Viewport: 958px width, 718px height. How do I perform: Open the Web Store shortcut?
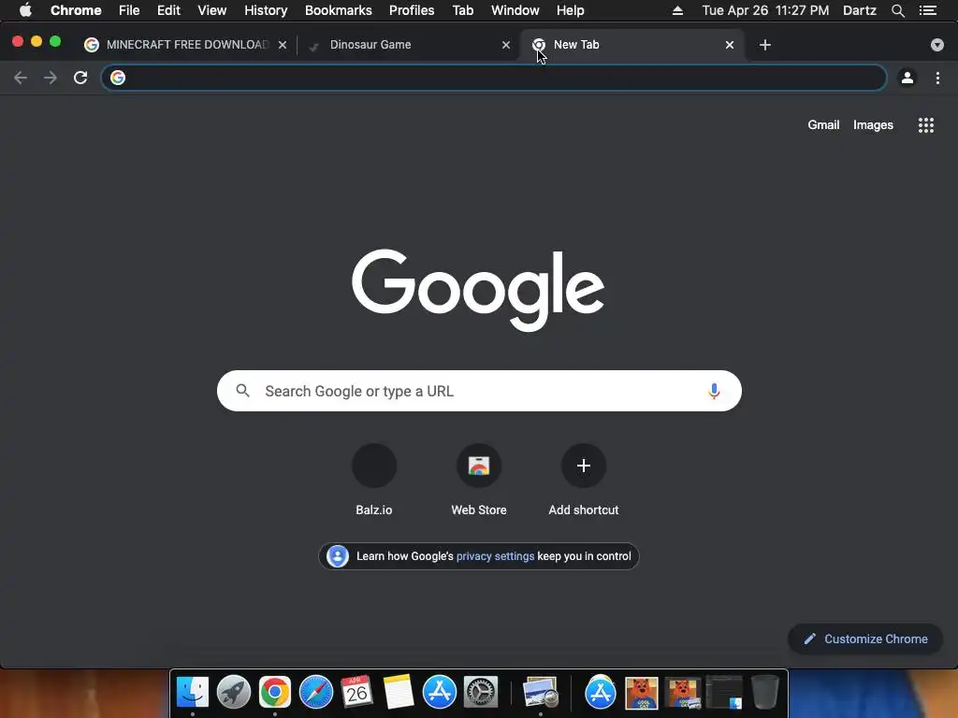click(479, 481)
